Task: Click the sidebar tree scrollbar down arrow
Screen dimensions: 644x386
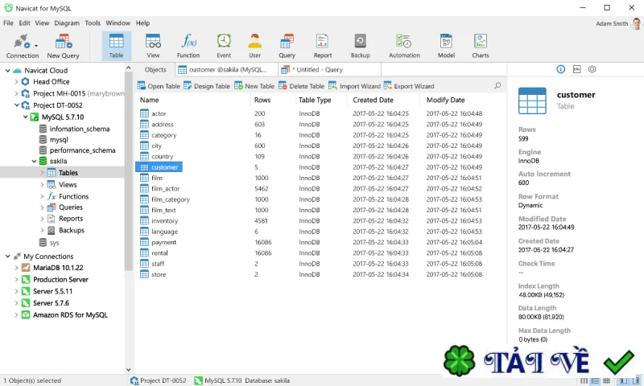Action: pos(128,370)
